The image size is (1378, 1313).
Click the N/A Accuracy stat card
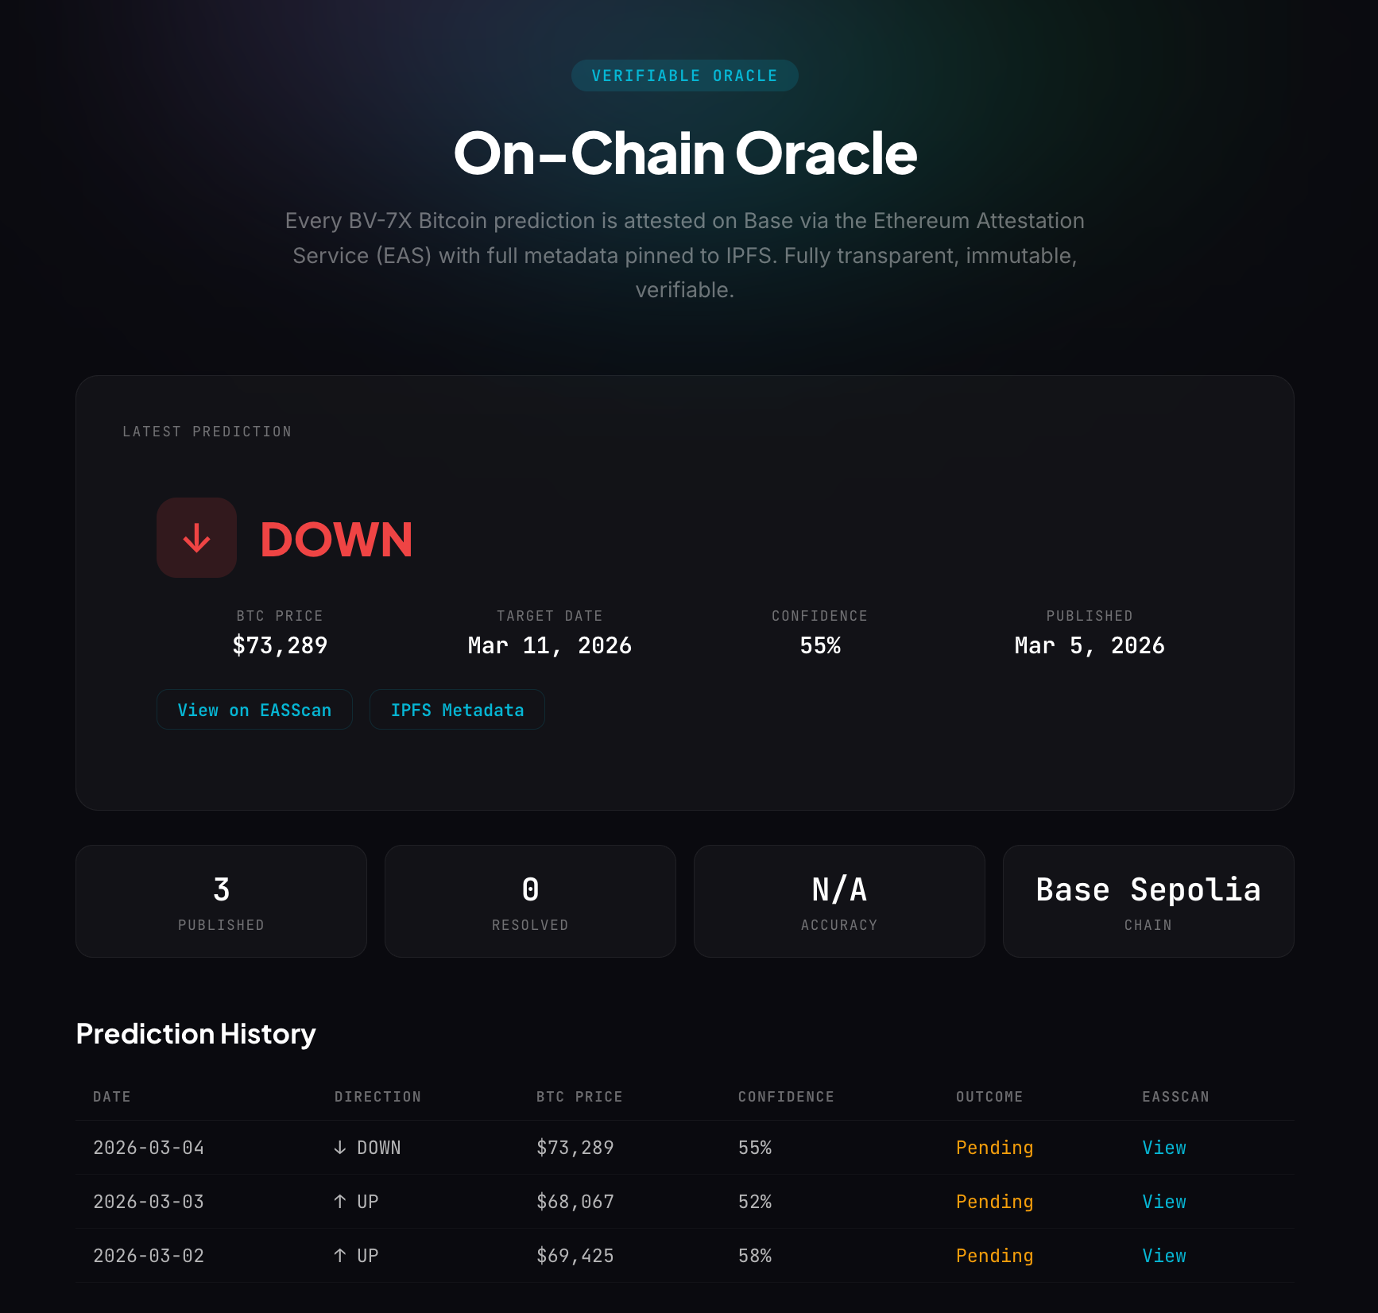click(x=839, y=901)
